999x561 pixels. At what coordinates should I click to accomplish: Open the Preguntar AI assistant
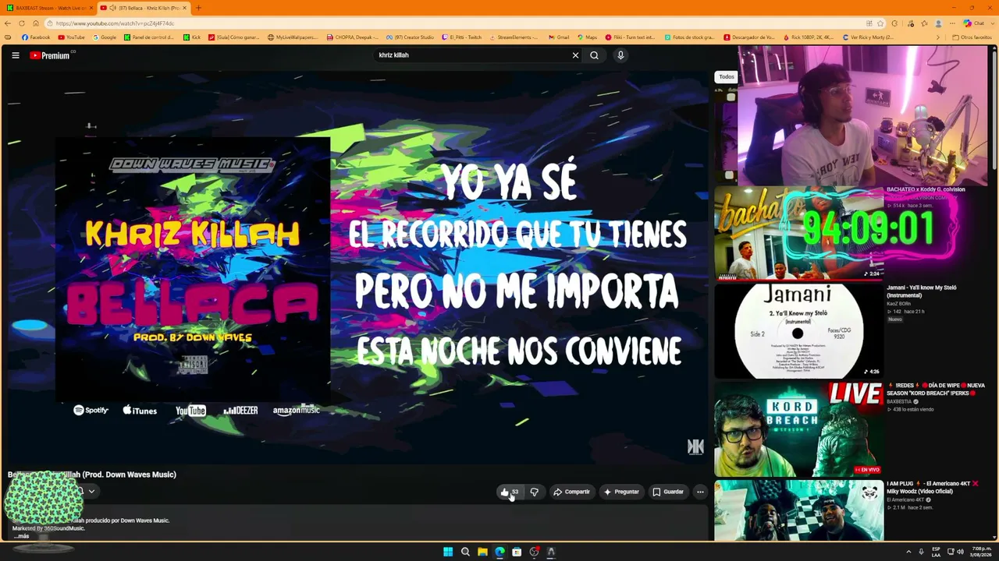click(x=621, y=492)
